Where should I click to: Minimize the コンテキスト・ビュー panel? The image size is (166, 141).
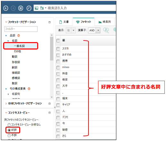coord(49,113)
